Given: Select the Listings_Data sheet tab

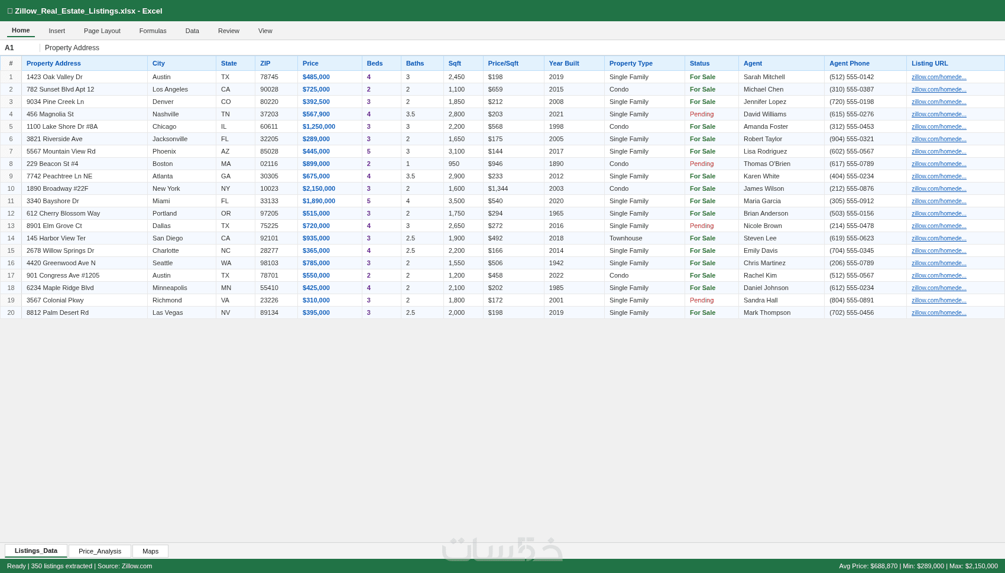Looking at the screenshot, I should pyautogui.click(x=36, y=551).
